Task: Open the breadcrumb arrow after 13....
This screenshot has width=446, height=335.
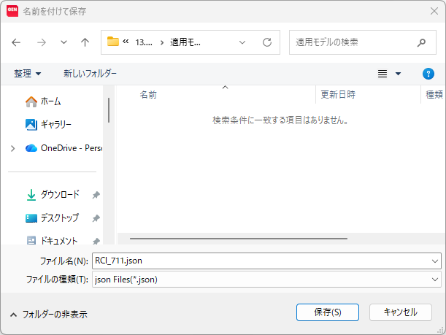Action: (162, 42)
